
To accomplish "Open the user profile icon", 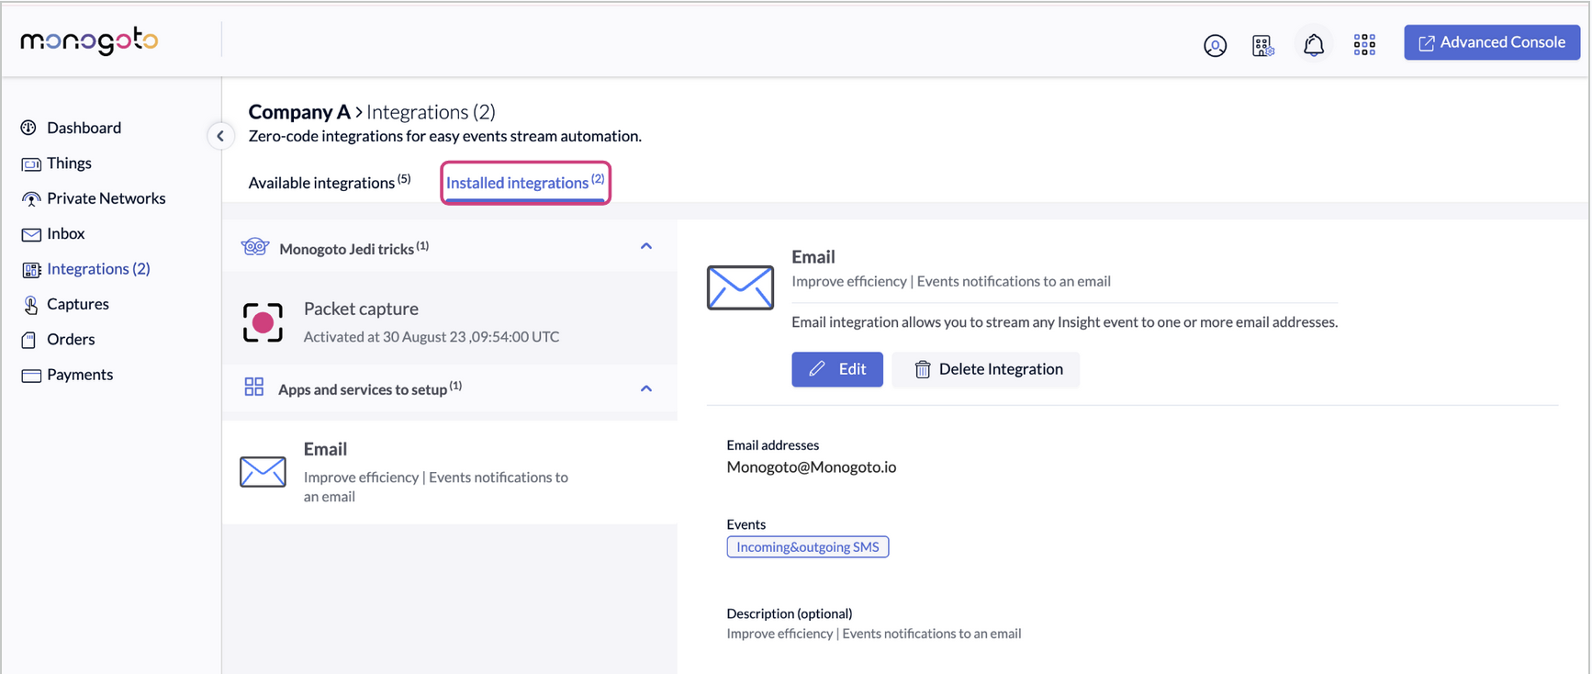I will 1215,45.
